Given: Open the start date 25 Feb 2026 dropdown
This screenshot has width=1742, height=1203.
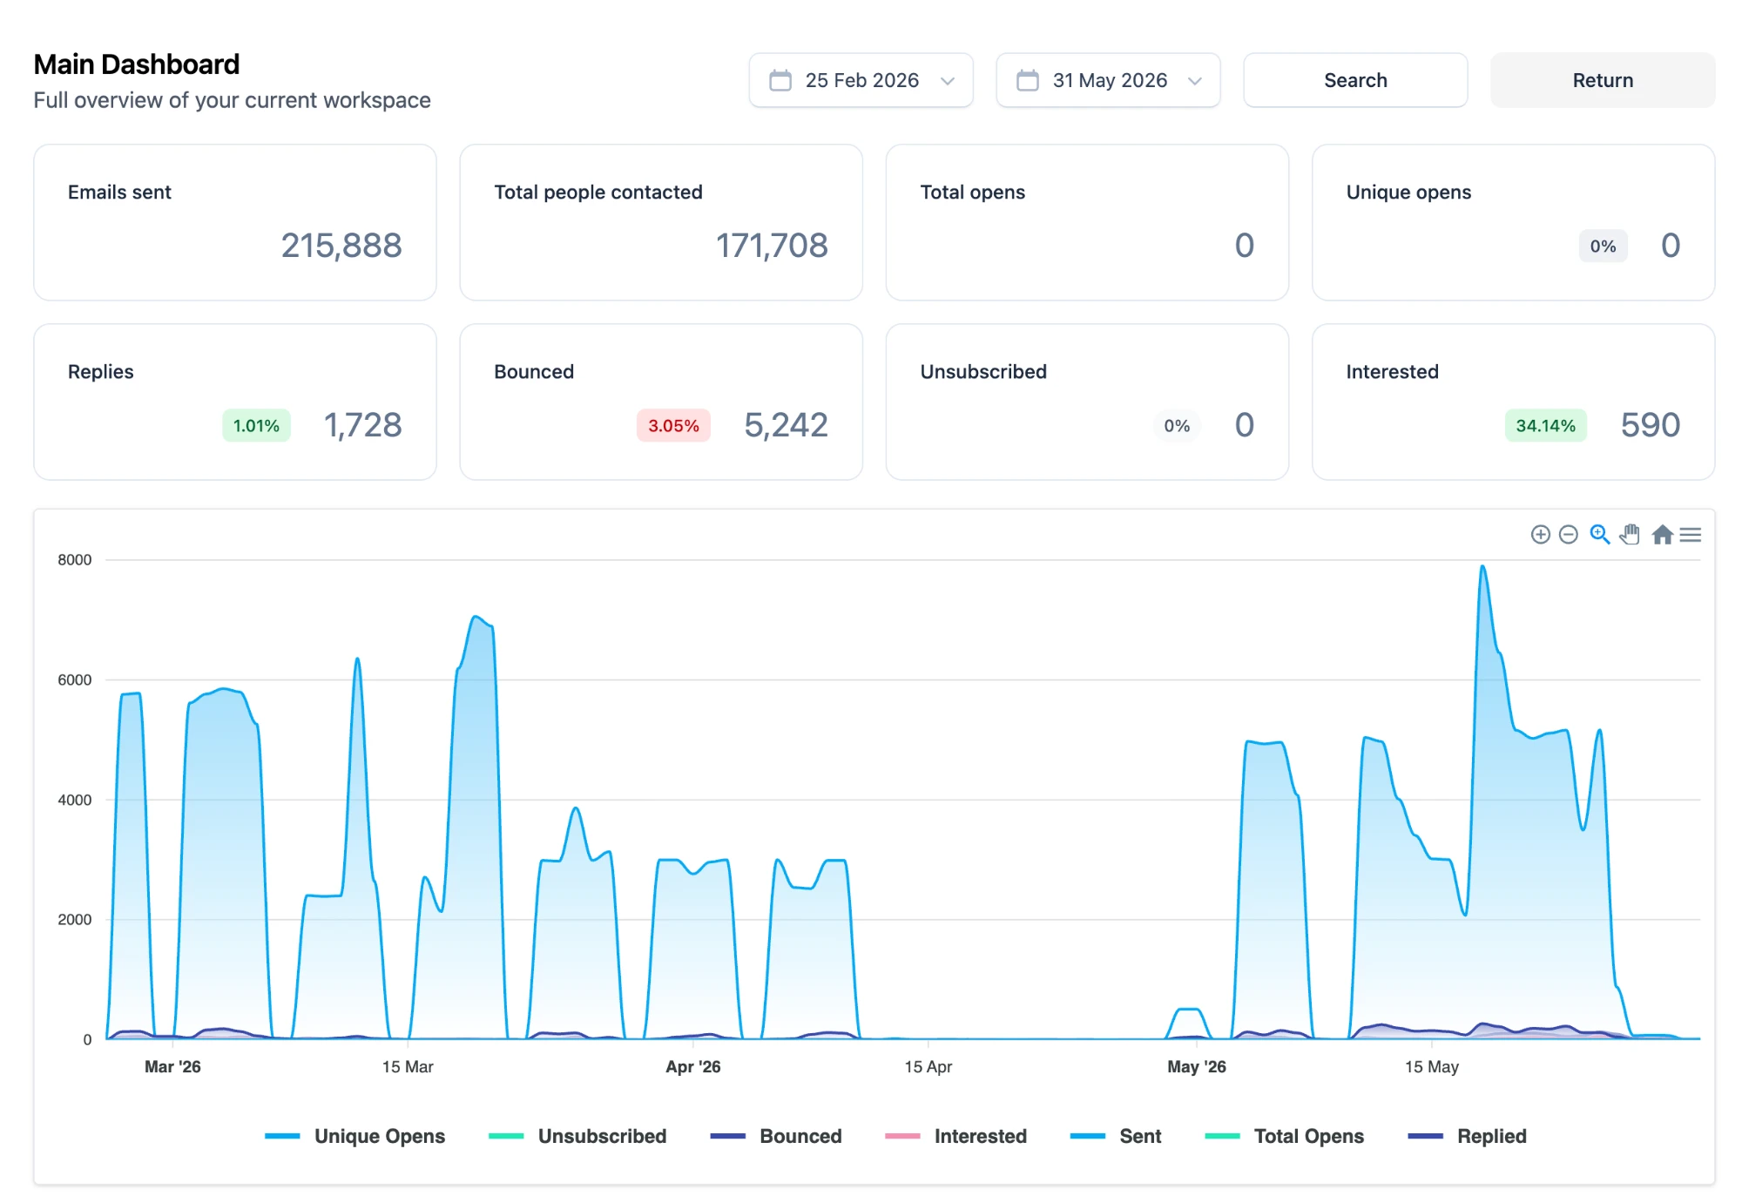Looking at the screenshot, I should (x=861, y=80).
